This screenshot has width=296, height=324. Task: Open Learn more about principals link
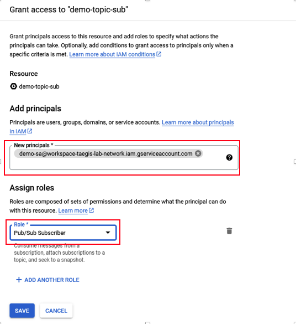pos(198,122)
